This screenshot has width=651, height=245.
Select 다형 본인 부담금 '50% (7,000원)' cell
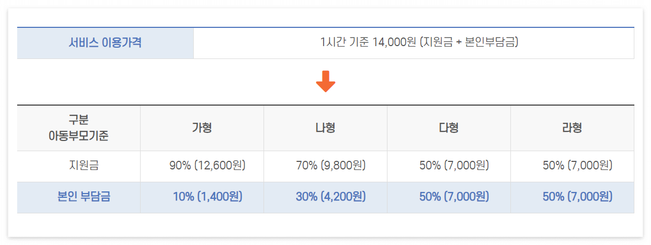449,197
